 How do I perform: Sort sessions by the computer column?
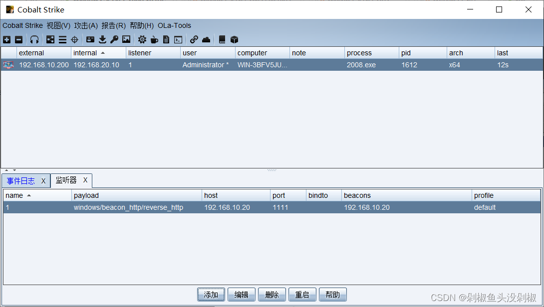pos(263,53)
